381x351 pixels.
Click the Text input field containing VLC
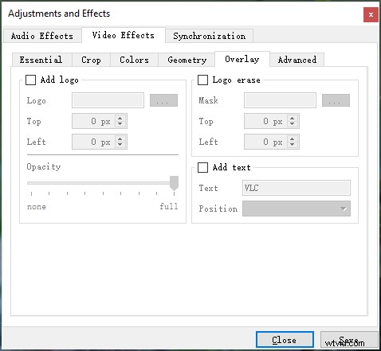point(297,188)
